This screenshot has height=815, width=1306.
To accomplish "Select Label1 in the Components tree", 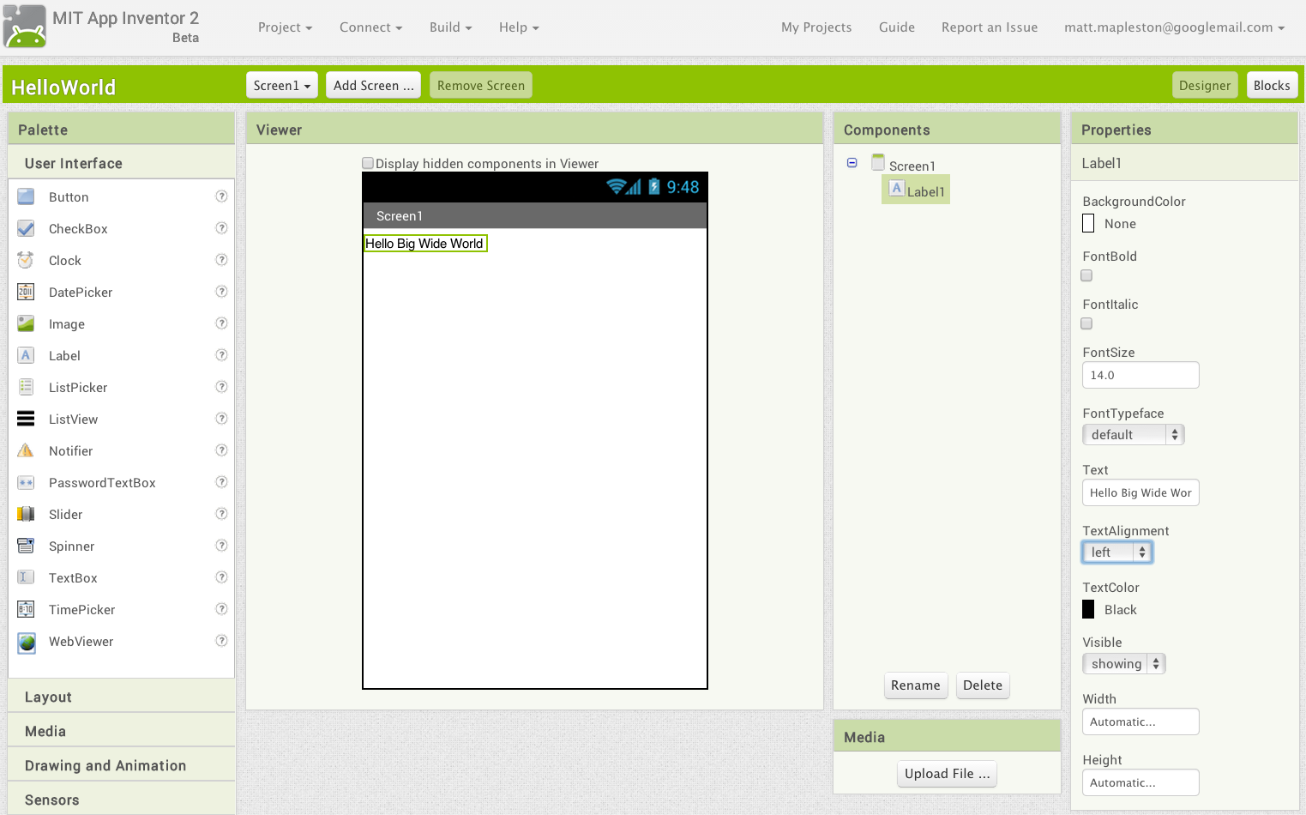I will tap(916, 190).
